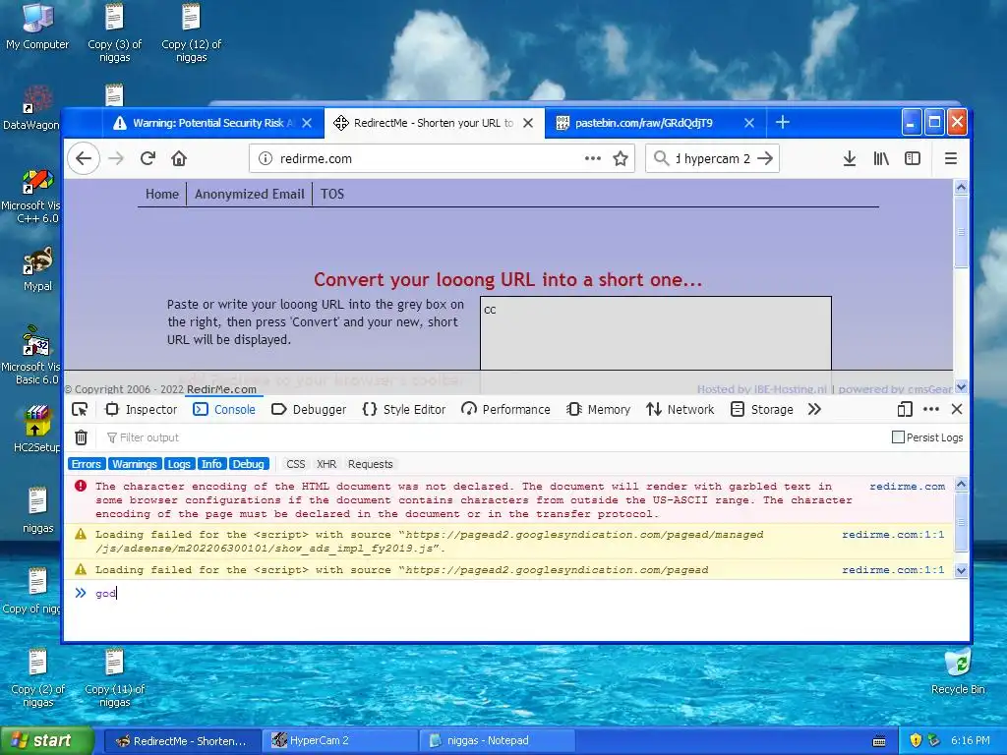
Task: Focus the console Filter output field
Action: (x=495, y=437)
